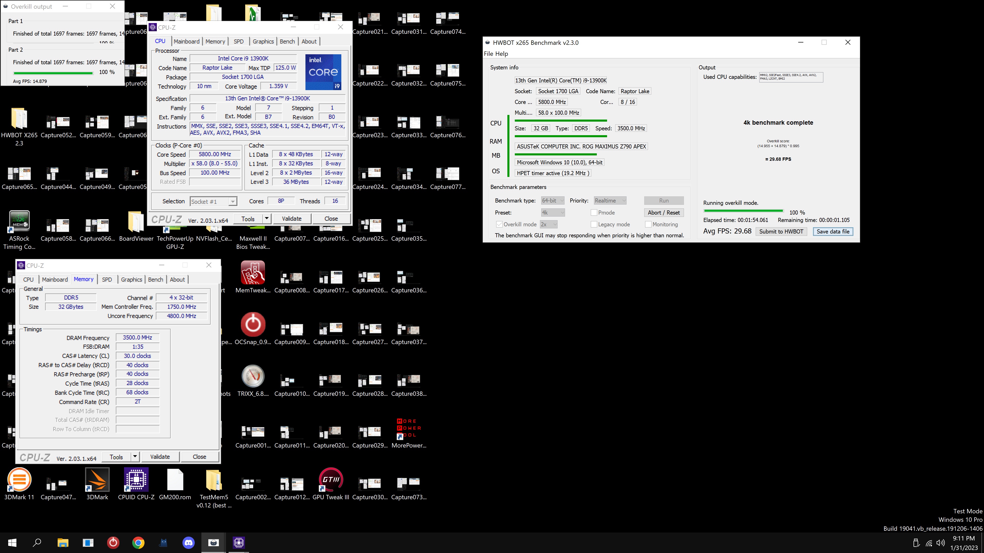The width and height of the screenshot is (984, 553).
Task: Click Tools button in lower CPU-Z window
Action: pos(117,457)
